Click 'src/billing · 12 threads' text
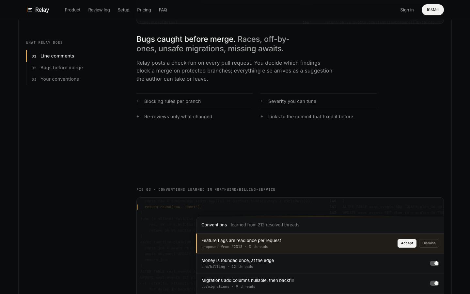The width and height of the screenshot is (470, 294). click(x=227, y=267)
